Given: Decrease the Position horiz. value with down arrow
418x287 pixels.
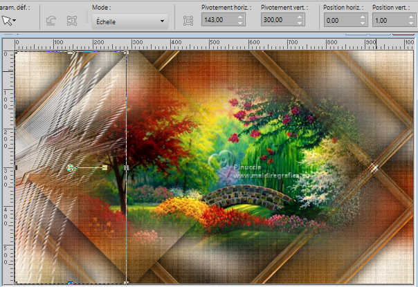Looking at the screenshot, I should tap(363, 24).
